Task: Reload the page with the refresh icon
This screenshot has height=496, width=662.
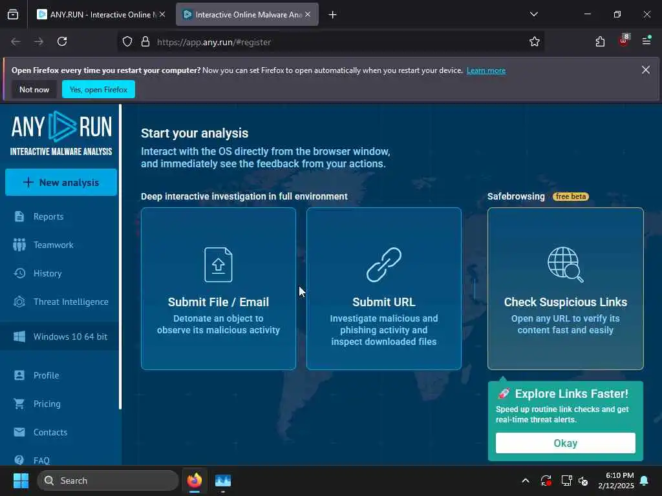Action: click(x=62, y=41)
